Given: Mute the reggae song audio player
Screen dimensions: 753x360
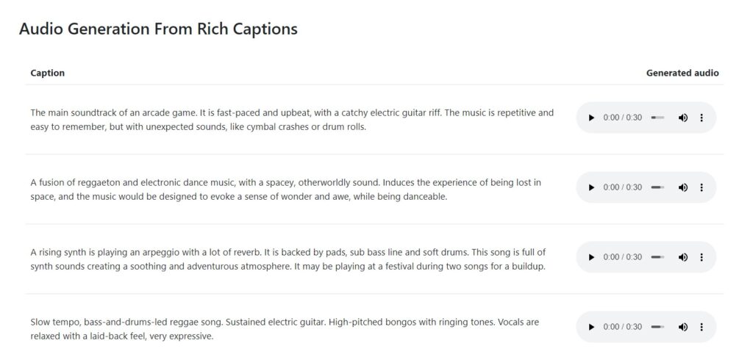Looking at the screenshot, I should tap(683, 327).
